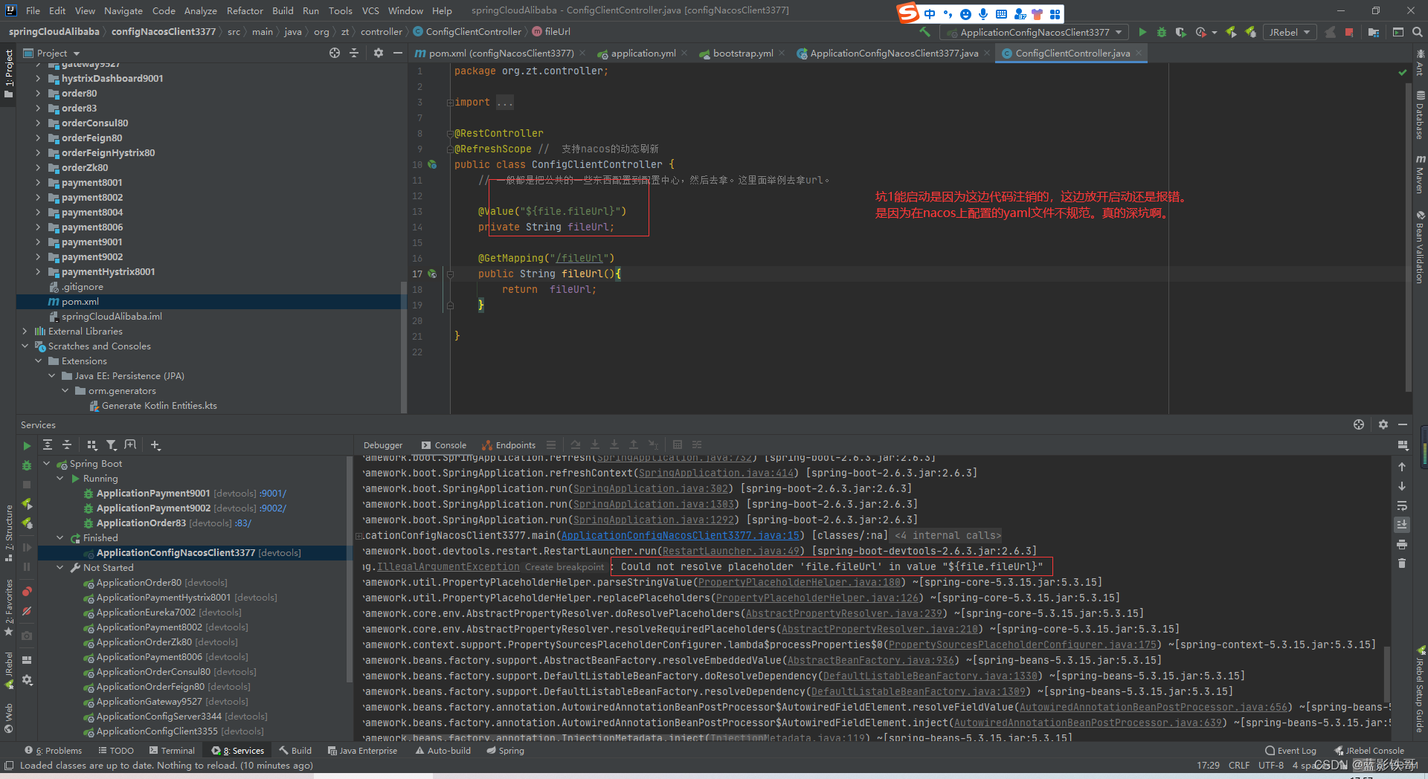
Task: Jump up the stack trace with the up arrow
Action: [x=1402, y=467]
